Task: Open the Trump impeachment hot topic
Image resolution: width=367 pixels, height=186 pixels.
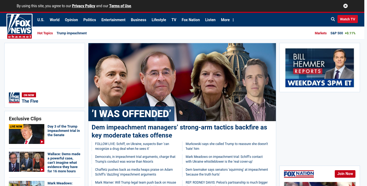Action: 72,33
